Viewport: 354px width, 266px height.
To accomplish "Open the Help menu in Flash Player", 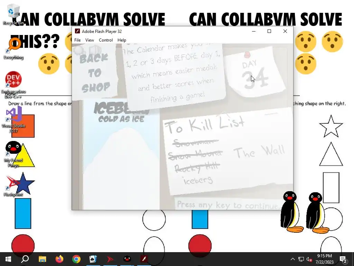I will (122, 40).
